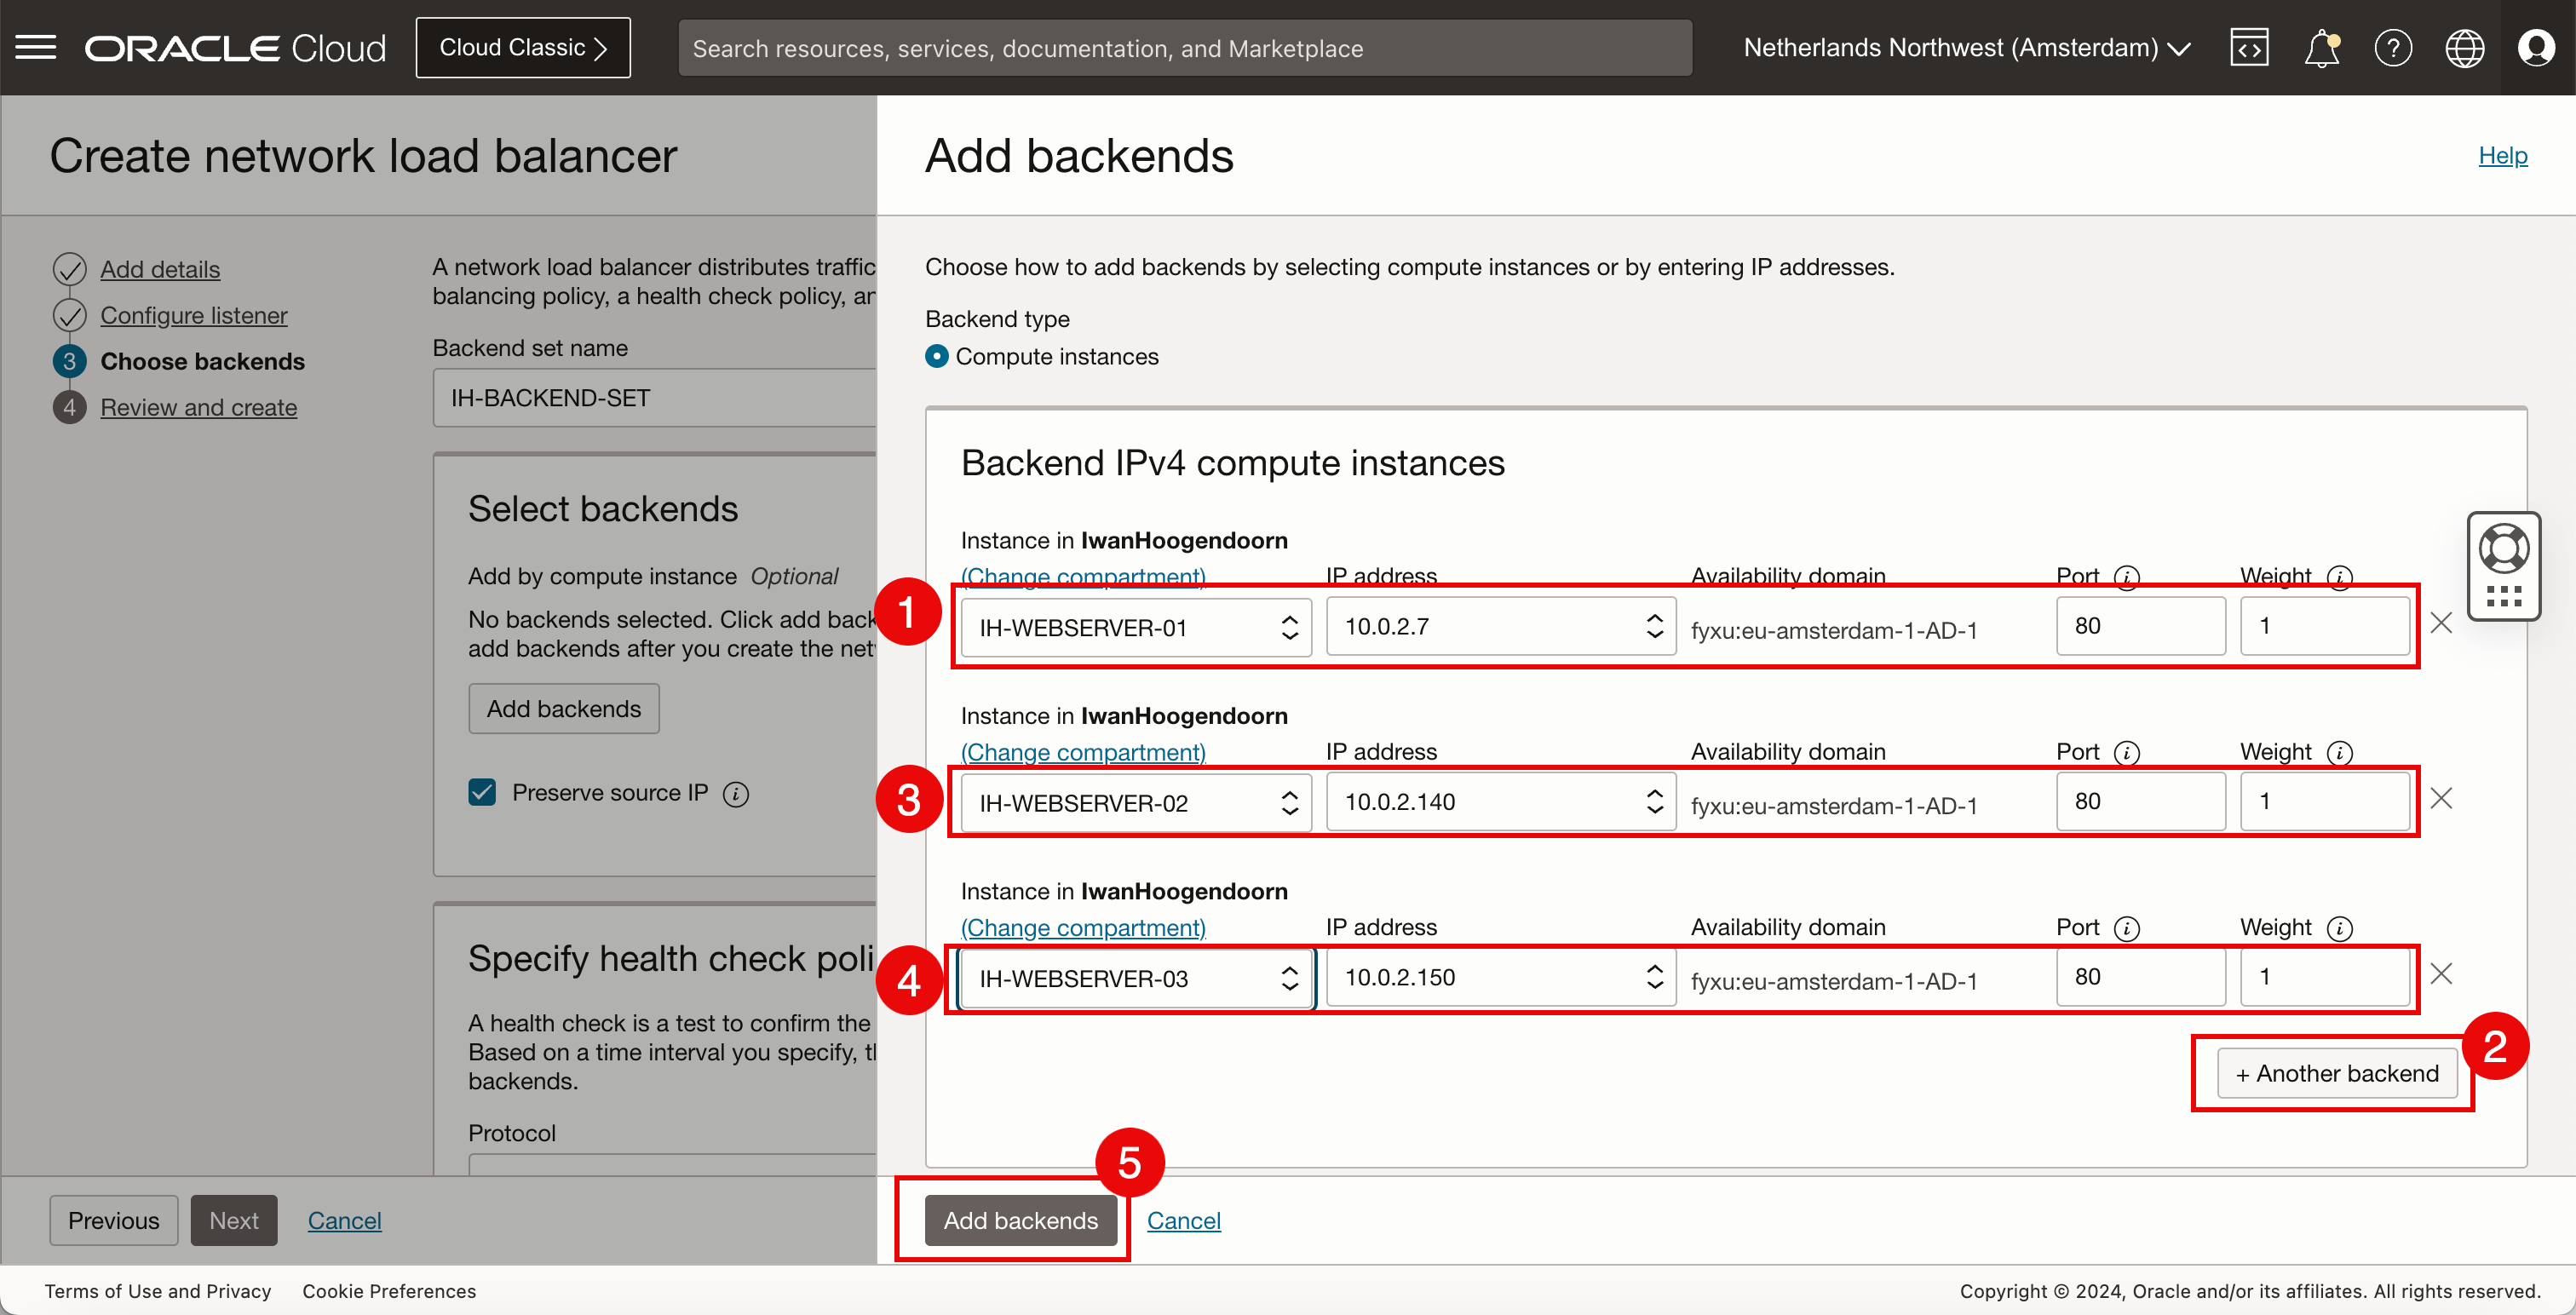Go to the Review and create step
Viewport: 2576px width, 1315px height.
198,408
